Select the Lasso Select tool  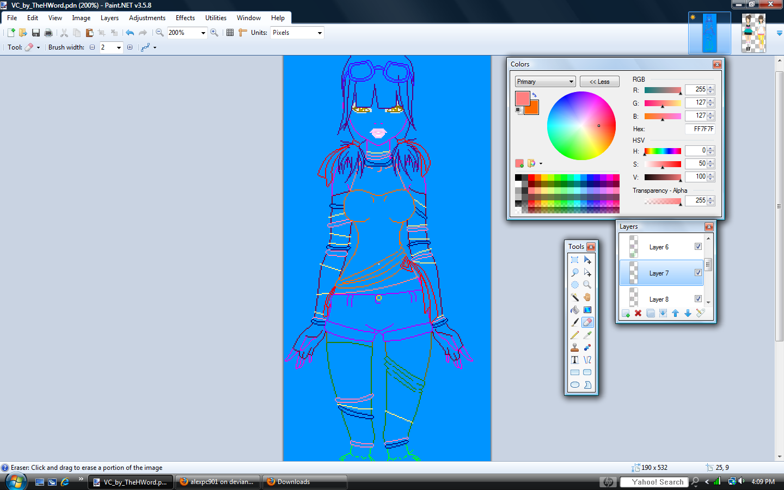point(575,272)
